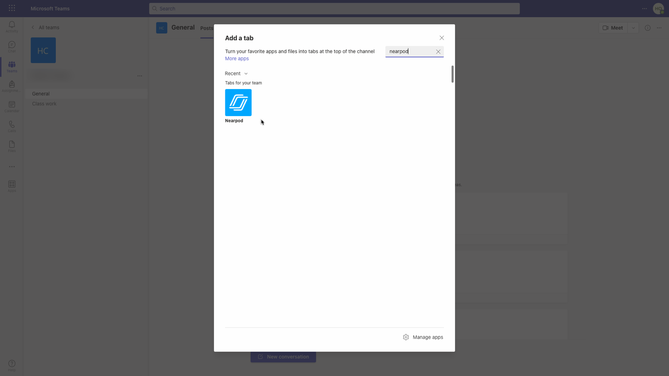Expand the Recent sort dropdown
The image size is (669, 376).
[x=236, y=73]
